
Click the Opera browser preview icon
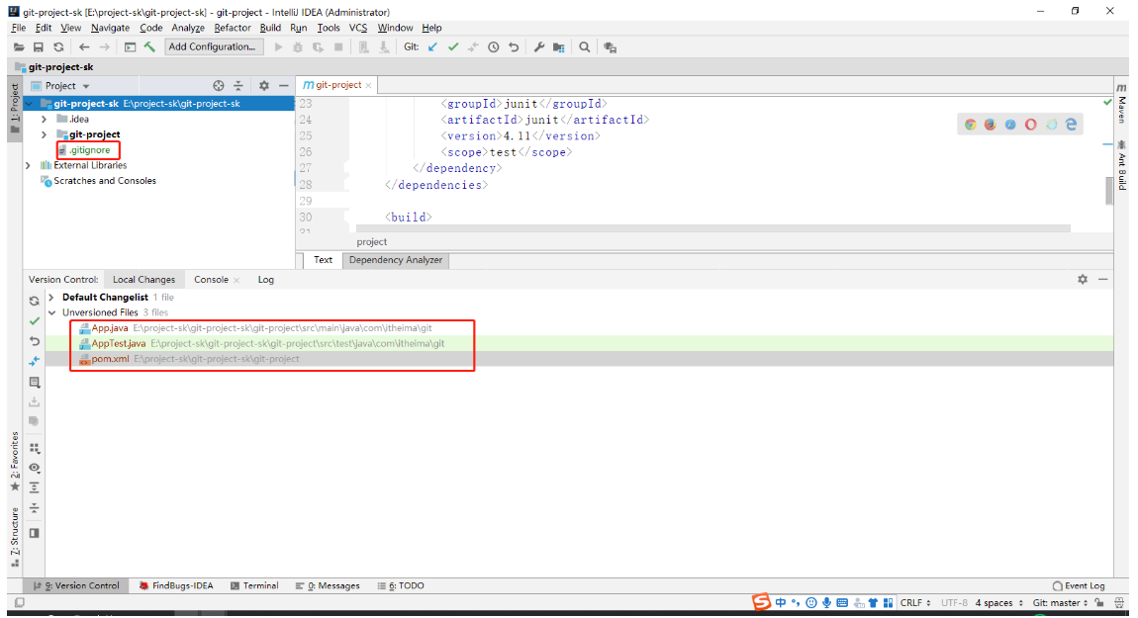pyautogui.click(x=1030, y=125)
